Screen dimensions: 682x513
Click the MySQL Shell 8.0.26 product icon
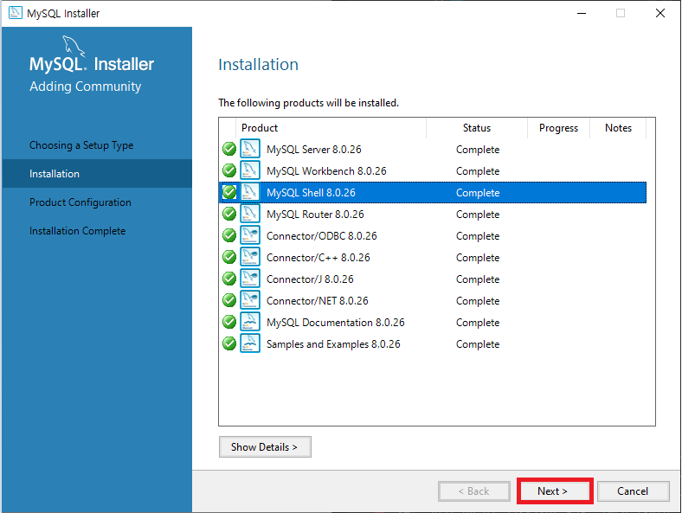(250, 192)
